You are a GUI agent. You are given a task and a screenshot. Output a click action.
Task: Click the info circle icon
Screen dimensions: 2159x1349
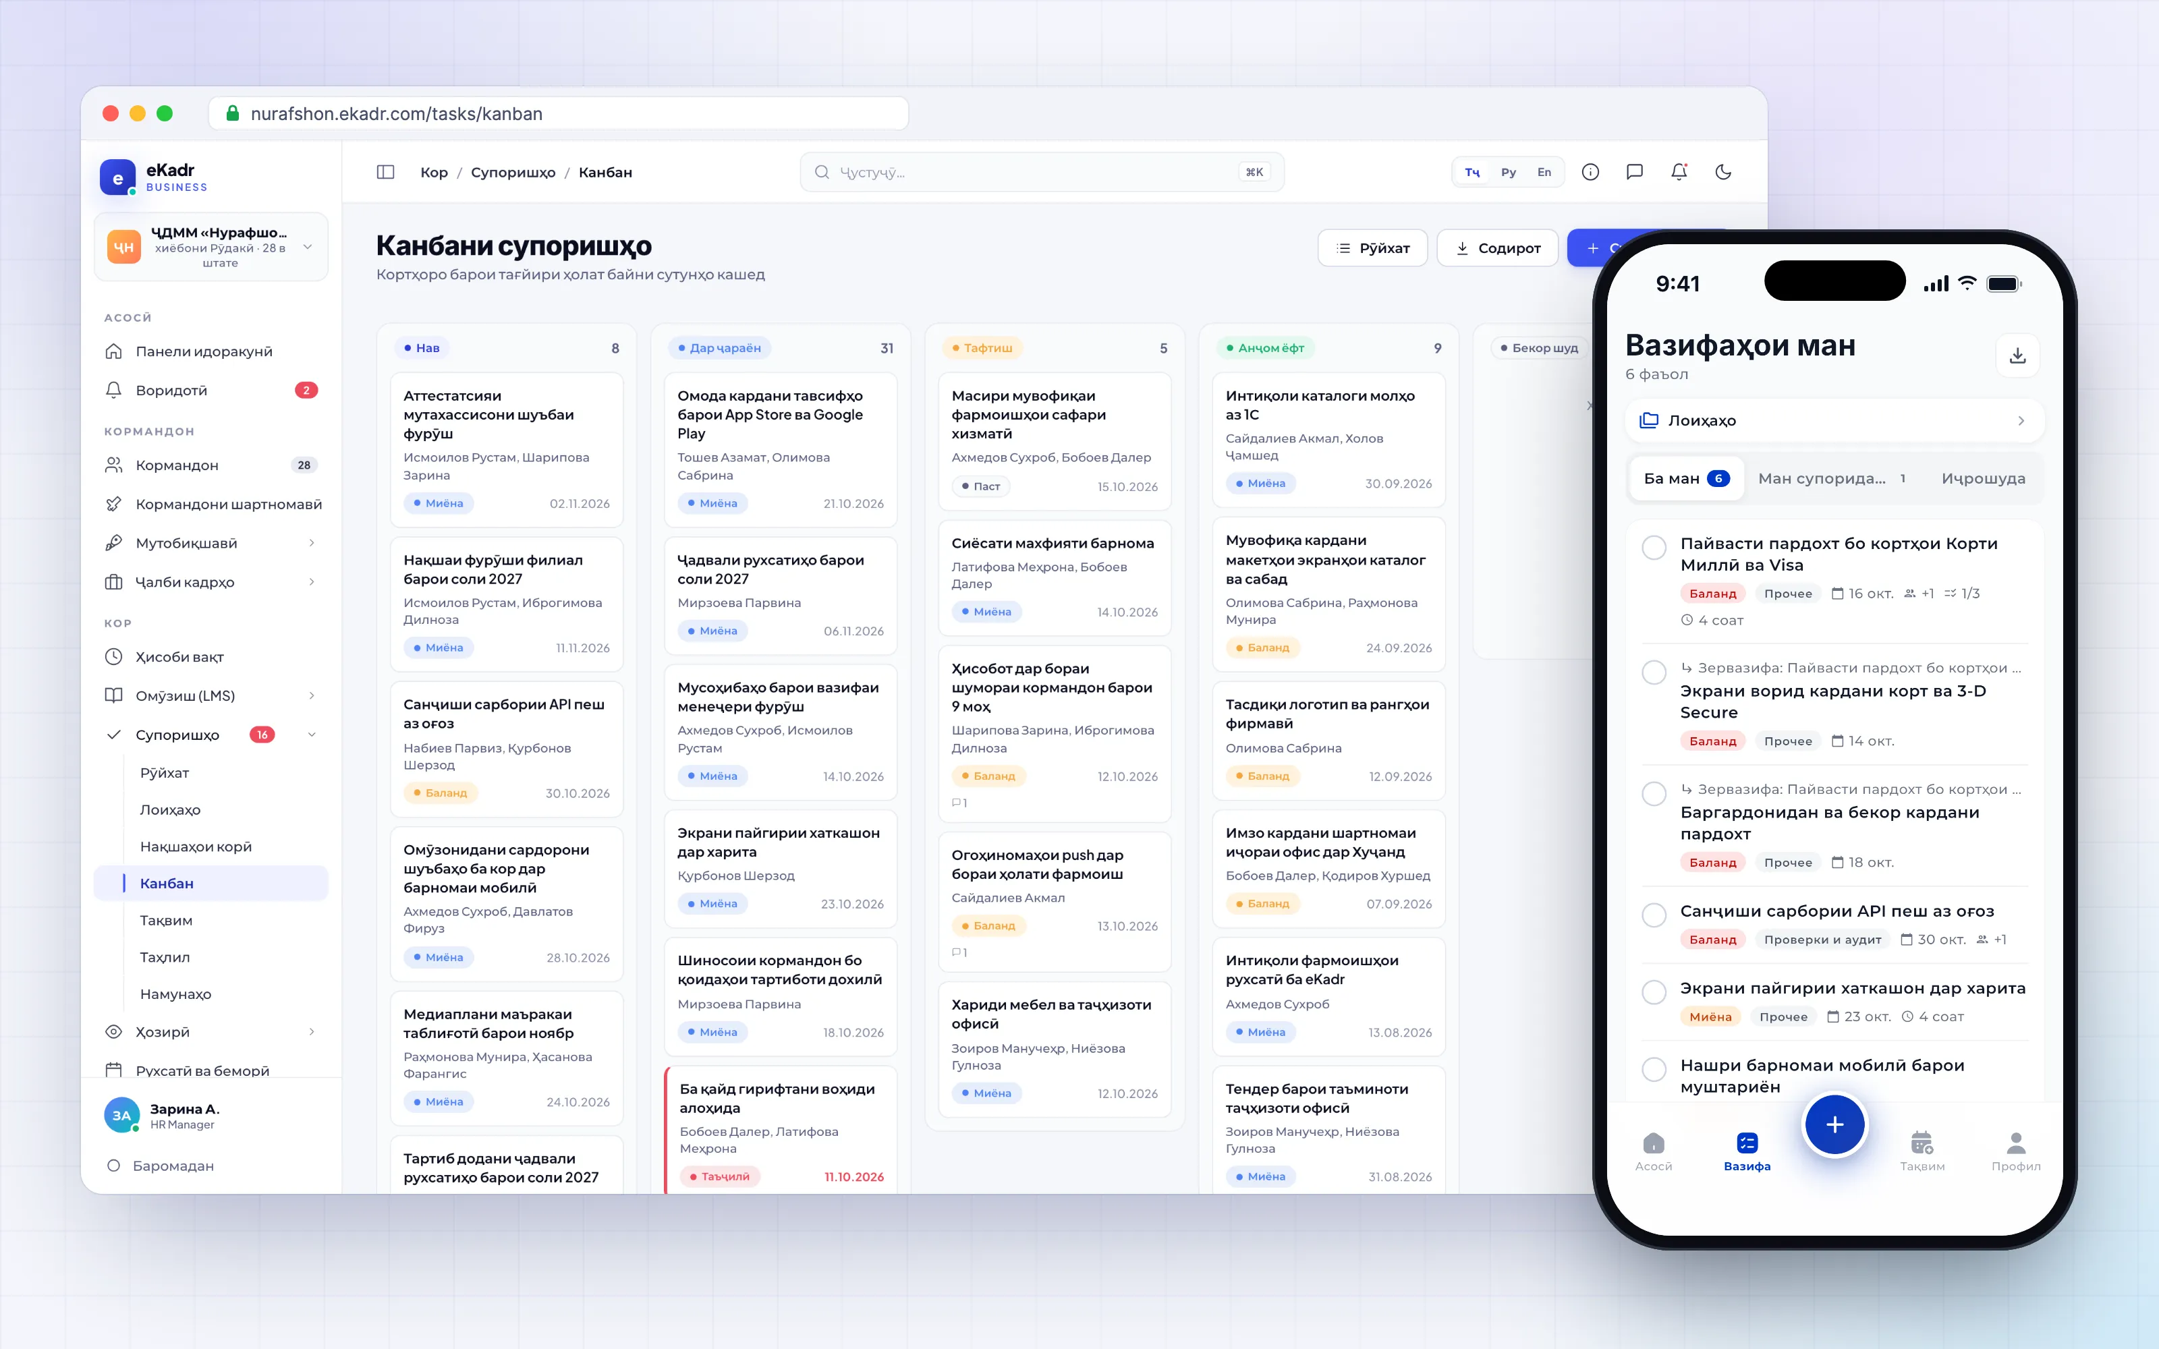(1590, 172)
